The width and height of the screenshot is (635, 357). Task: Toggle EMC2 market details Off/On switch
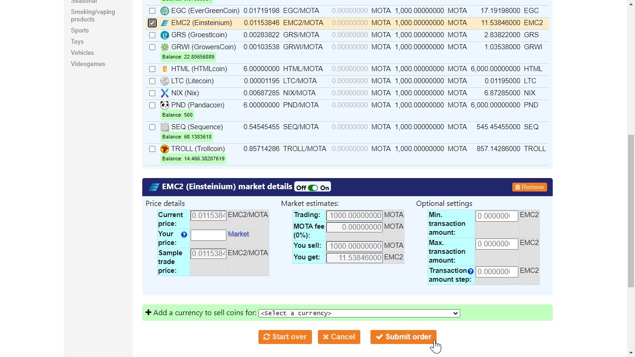[313, 188]
